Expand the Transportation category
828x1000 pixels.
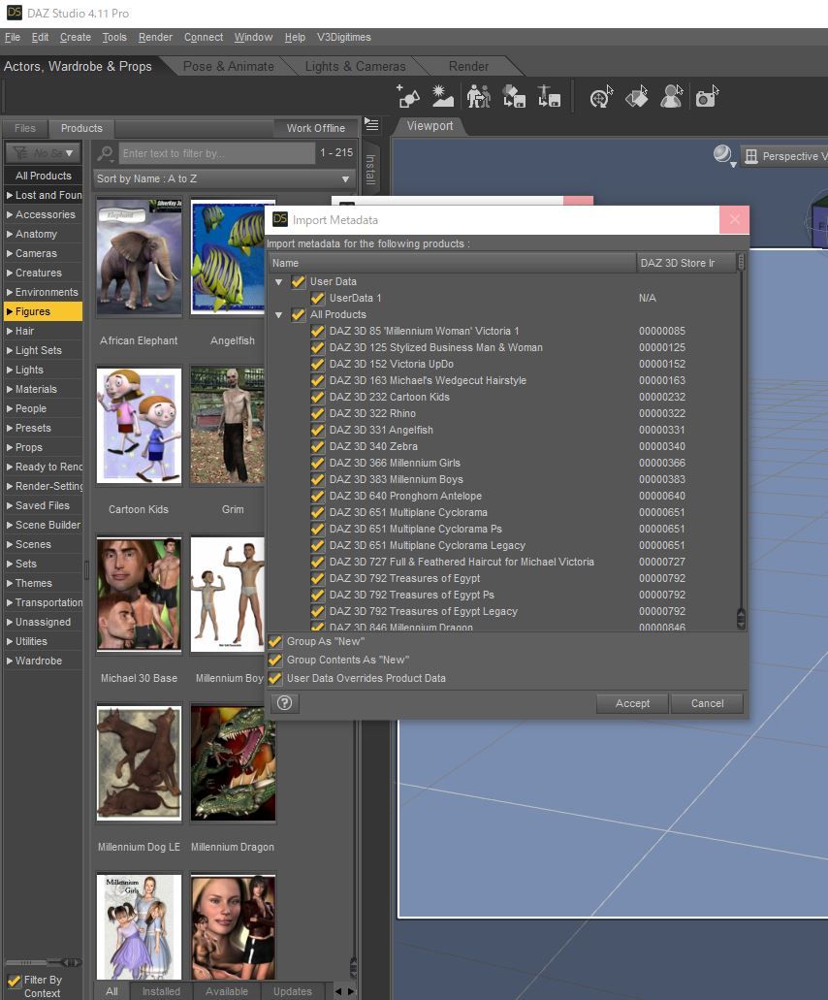(10, 602)
